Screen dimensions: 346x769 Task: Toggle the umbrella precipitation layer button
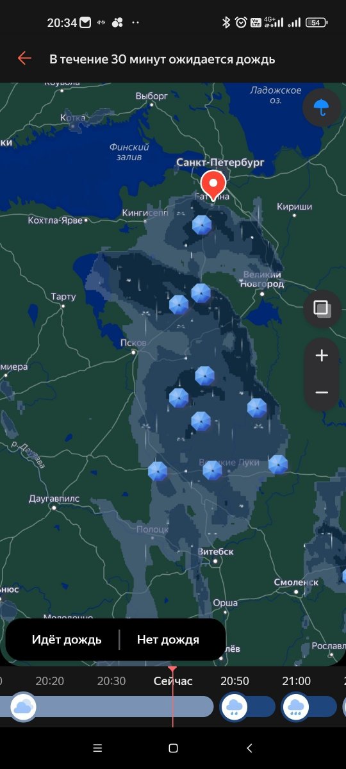(322, 106)
